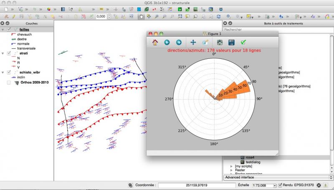Viewport: 334px width, 190px height.
Task: Open the Advanced interface dropdown
Action: [x=276, y=177]
